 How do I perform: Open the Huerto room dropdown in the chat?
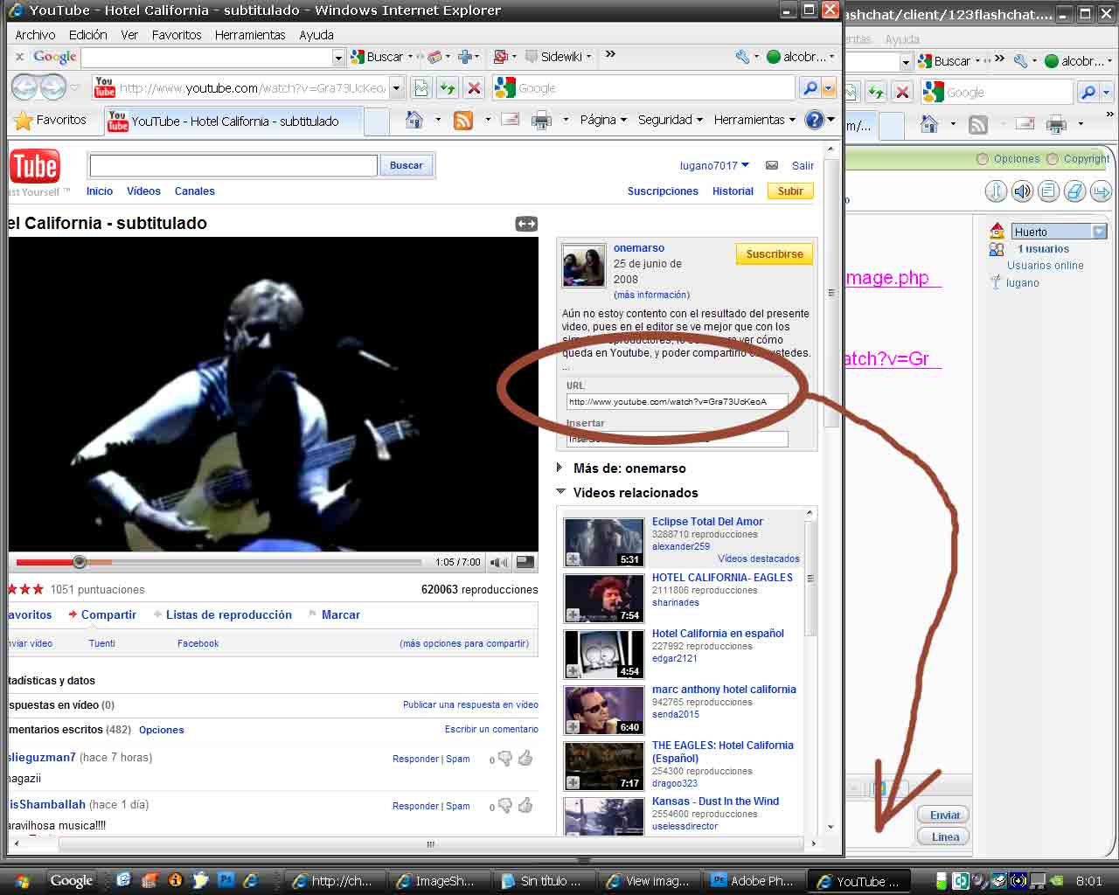pos(1099,232)
